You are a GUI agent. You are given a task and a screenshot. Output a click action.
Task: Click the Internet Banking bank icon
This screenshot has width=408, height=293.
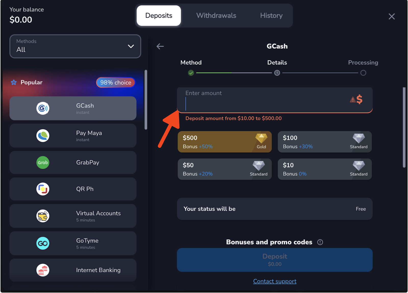(43, 270)
